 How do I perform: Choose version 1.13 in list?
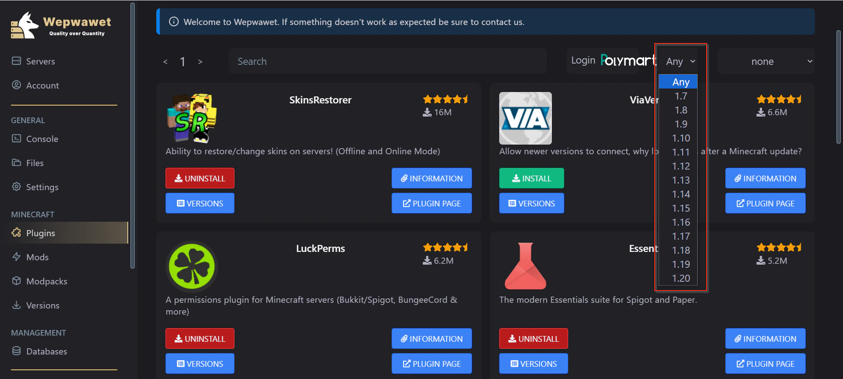click(678, 180)
